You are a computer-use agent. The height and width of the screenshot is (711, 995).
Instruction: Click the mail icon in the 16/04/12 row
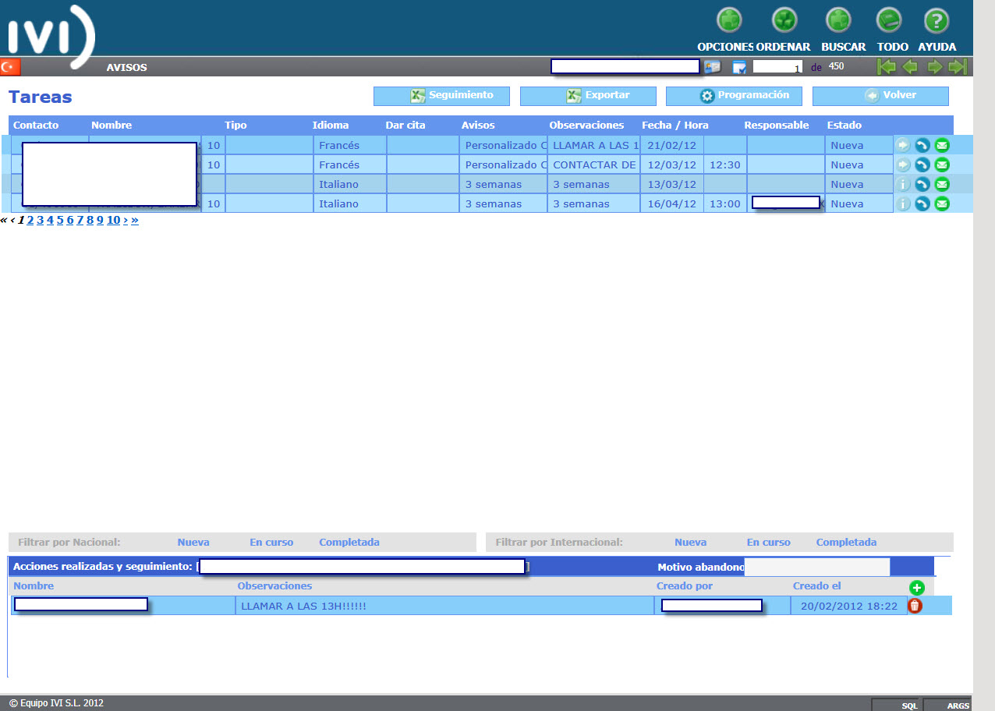coord(942,203)
